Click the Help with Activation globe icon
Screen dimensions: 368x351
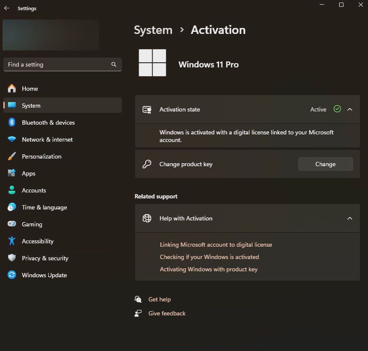(147, 218)
